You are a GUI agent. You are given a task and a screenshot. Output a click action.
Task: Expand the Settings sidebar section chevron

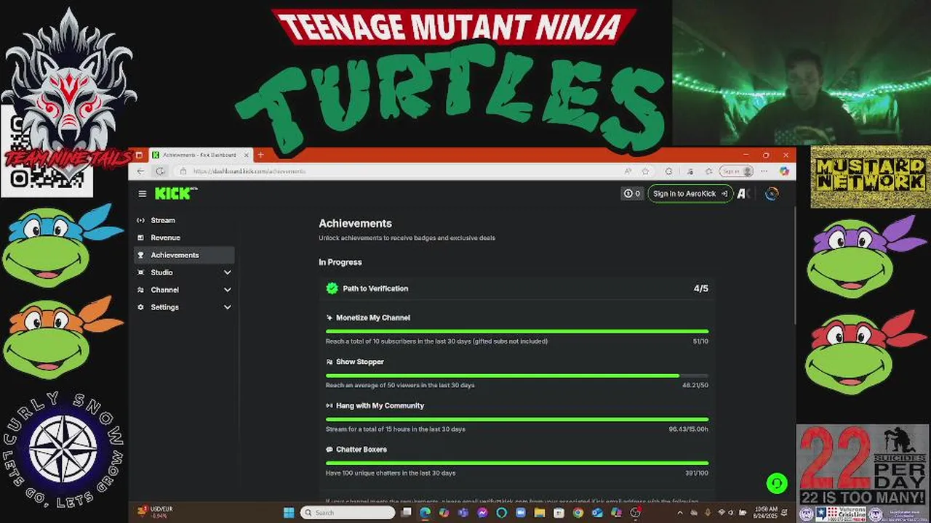pos(228,307)
